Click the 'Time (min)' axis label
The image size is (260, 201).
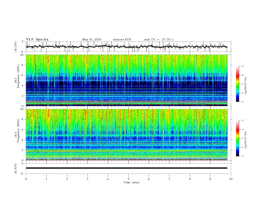(x=131, y=182)
